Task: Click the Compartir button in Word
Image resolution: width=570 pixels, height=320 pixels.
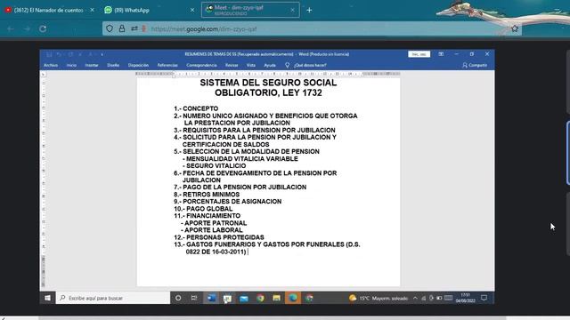Action: point(475,65)
